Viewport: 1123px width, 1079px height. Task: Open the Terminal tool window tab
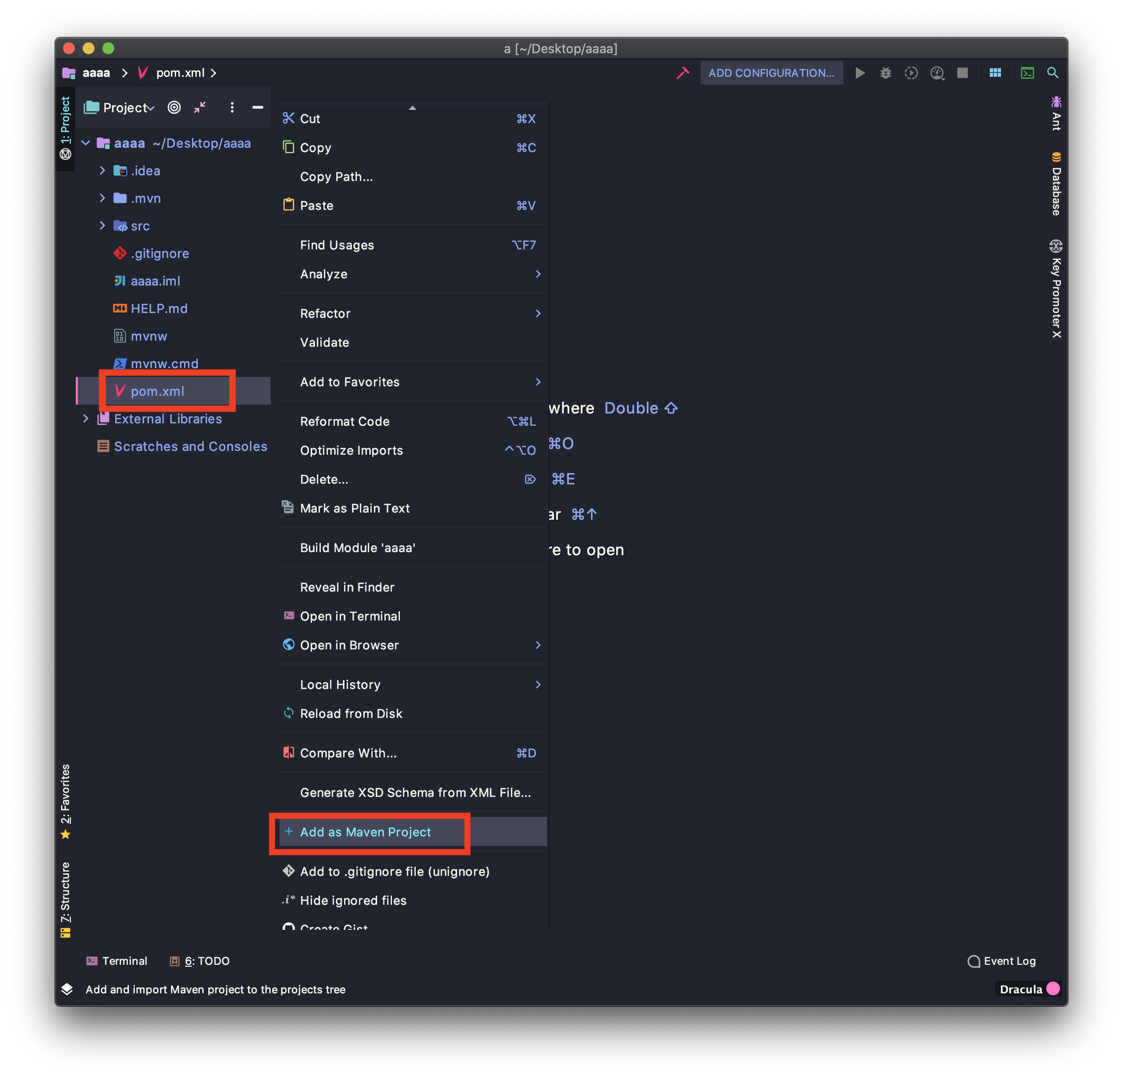pyautogui.click(x=116, y=961)
